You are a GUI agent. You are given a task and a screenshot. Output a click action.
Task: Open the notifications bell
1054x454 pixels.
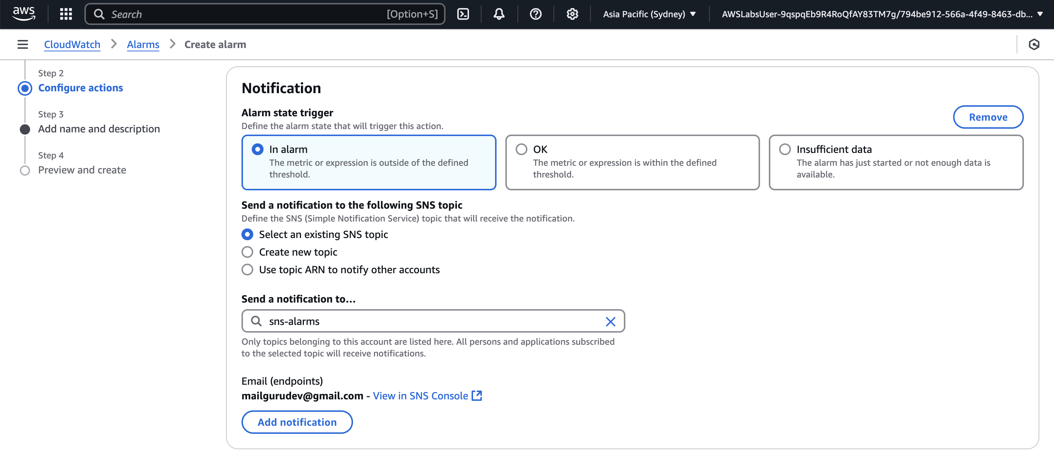[x=499, y=14]
